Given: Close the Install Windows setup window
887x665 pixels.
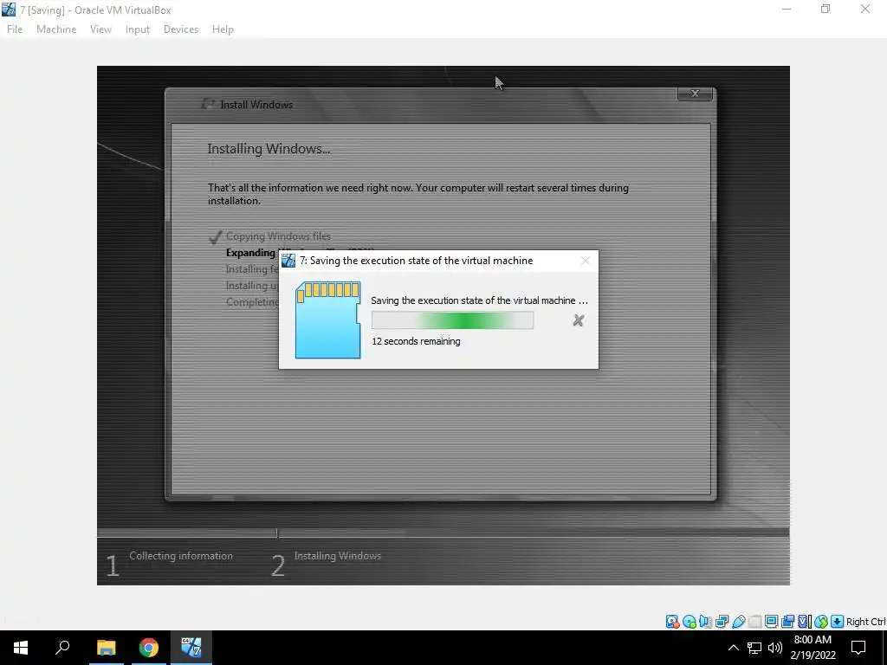Looking at the screenshot, I should tap(695, 94).
